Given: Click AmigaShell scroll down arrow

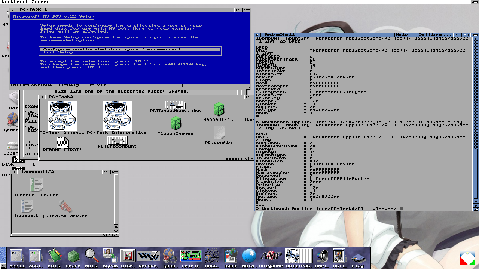Looking at the screenshot, I should click(476, 205).
